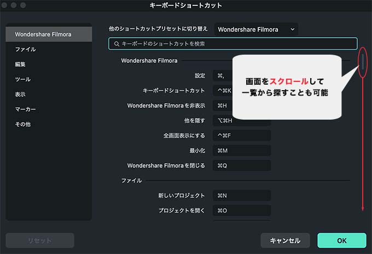Viewport: 372px width, 254px height.
Task: Click the Wondershare Filmora section header
Action: 149,61
